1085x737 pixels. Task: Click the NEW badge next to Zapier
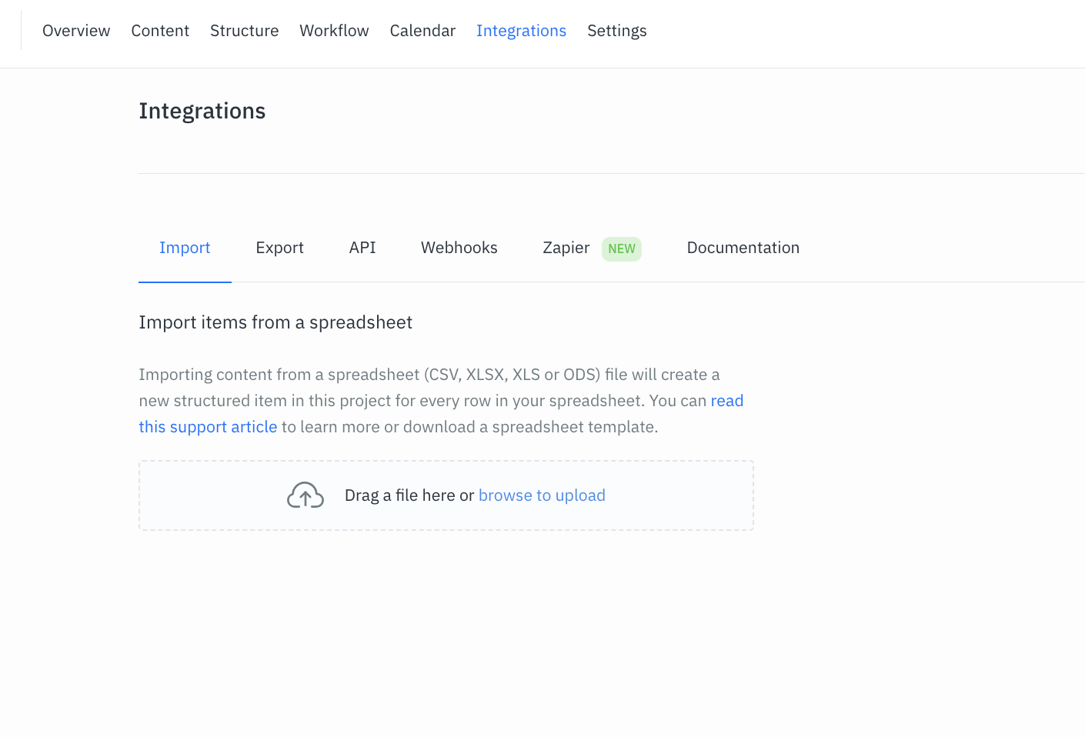click(x=621, y=248)
